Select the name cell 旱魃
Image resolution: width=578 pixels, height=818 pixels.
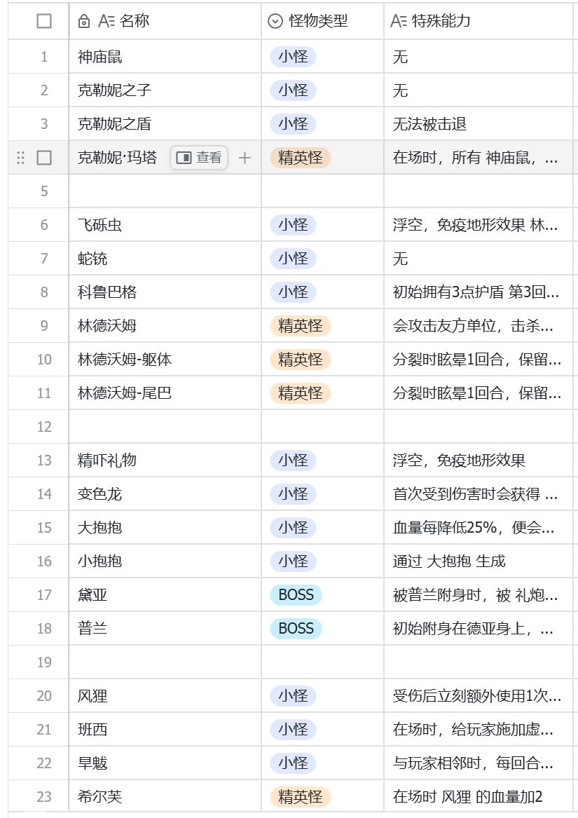pos(165,763)
